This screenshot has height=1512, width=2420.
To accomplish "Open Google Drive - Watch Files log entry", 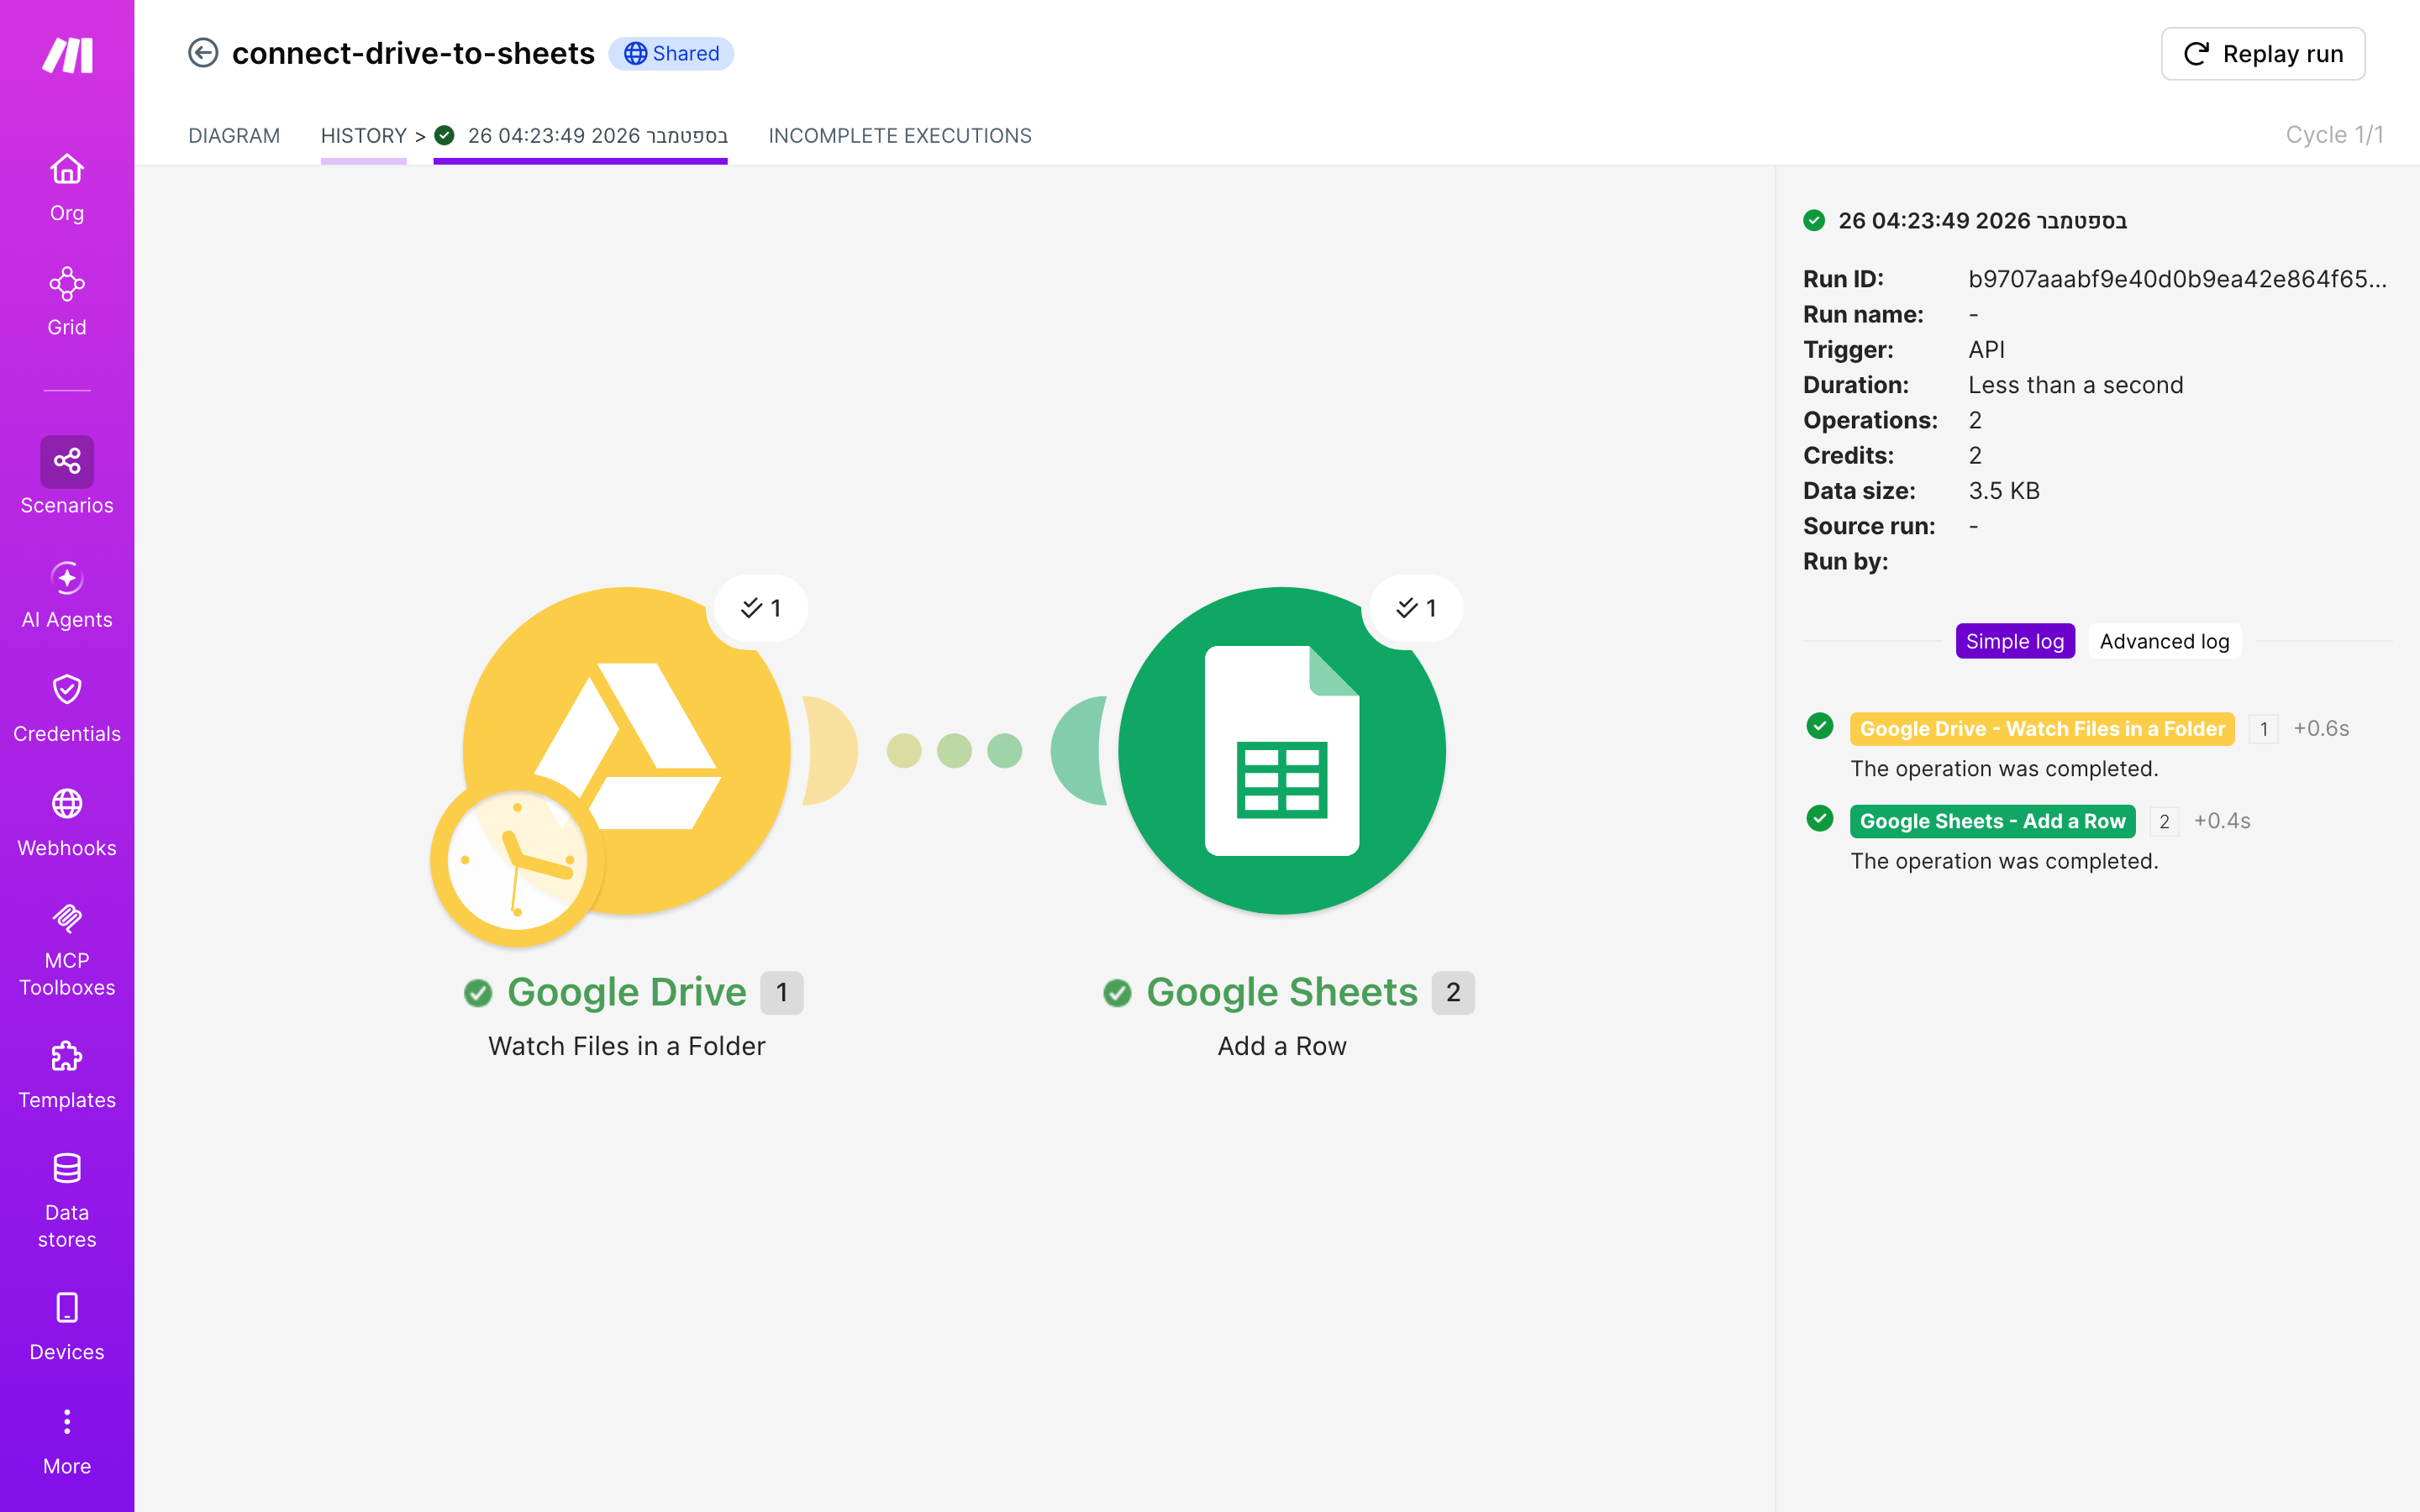I will tap(2042, 729).
